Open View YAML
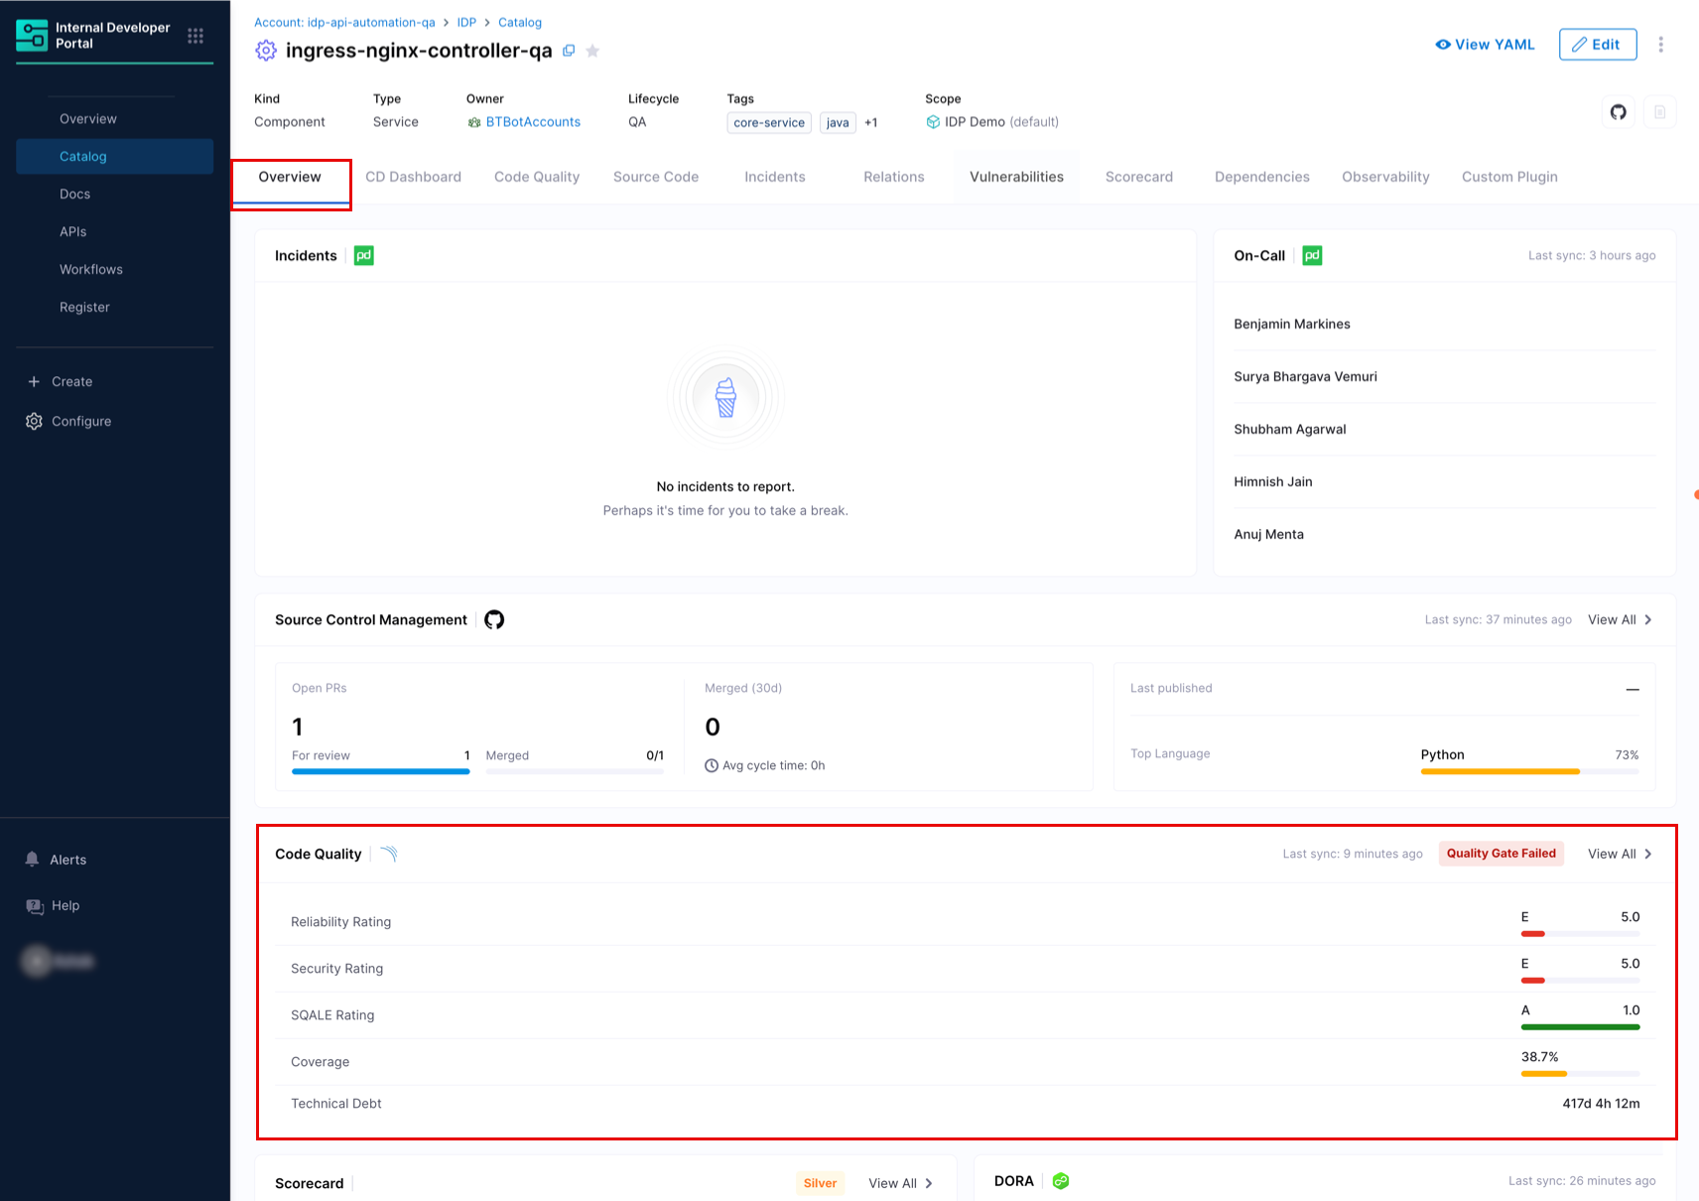Screen dimensions: 1699x1201 (x=1485, y=45)
